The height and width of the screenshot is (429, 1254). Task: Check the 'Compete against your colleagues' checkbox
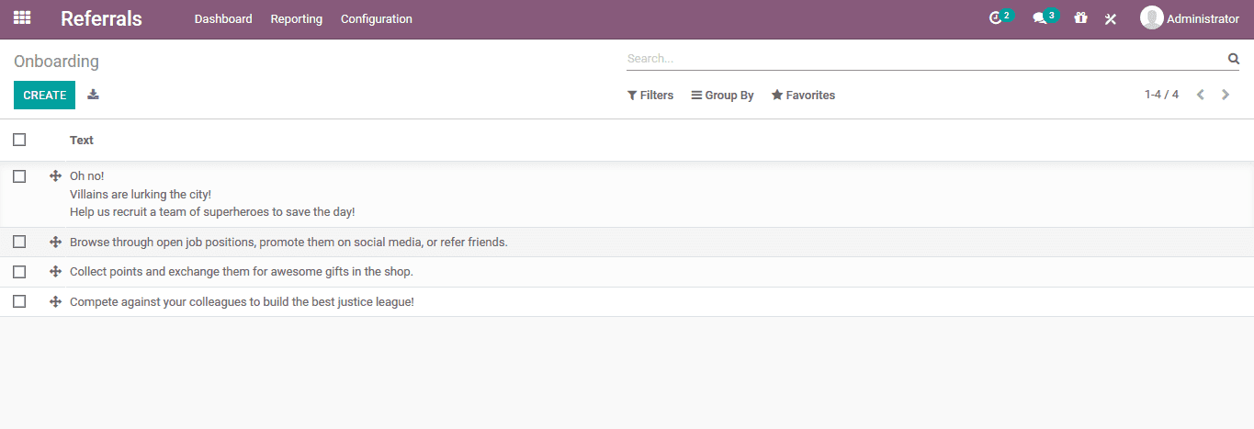click(19, 301)
